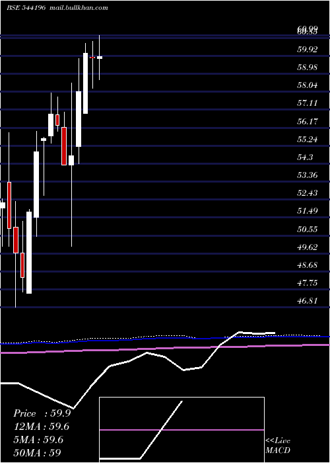Select the 48.68 price axis label
This screenshot has width=330, height=463.
(308, 265)
